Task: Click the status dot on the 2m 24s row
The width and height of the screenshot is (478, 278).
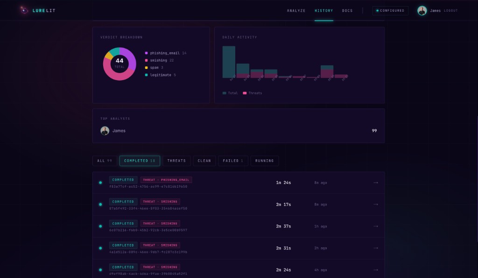Action: click(100, 270)
